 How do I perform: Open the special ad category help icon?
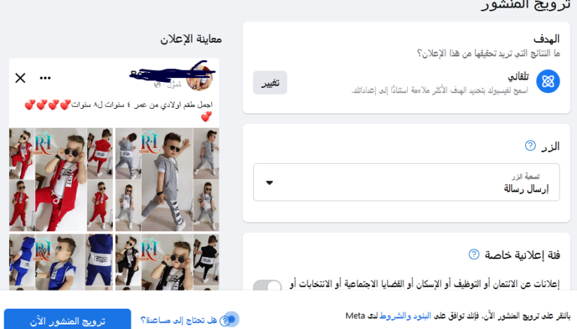473,255
